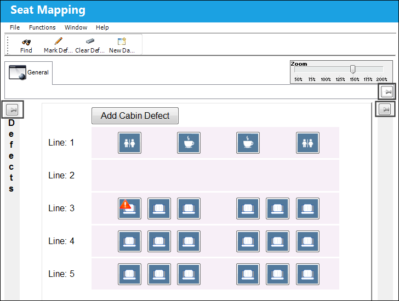Click the Line: 3 row label
Image resolution: width=399 pixels, height=301 pixels.
point(61,208)
